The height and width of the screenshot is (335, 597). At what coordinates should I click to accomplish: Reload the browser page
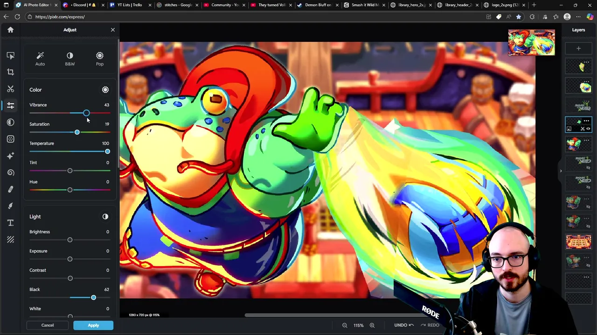(17, 17)
